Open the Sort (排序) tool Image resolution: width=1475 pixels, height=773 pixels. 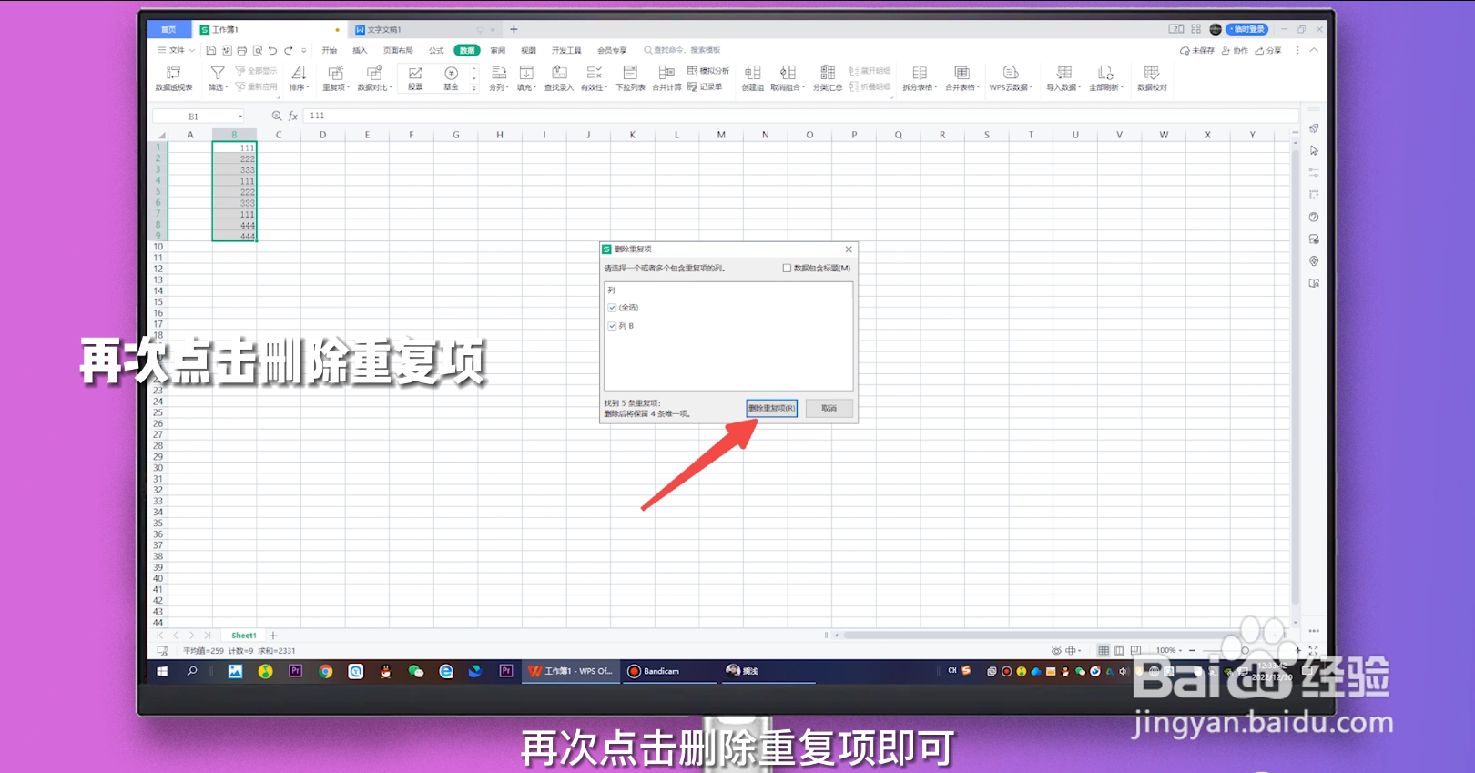299,78
